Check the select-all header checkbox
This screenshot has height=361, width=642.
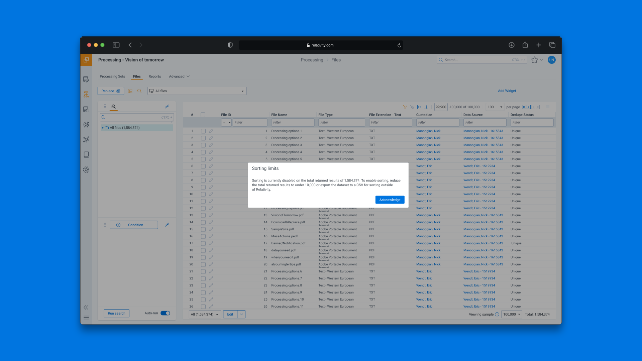pos(203,115)
